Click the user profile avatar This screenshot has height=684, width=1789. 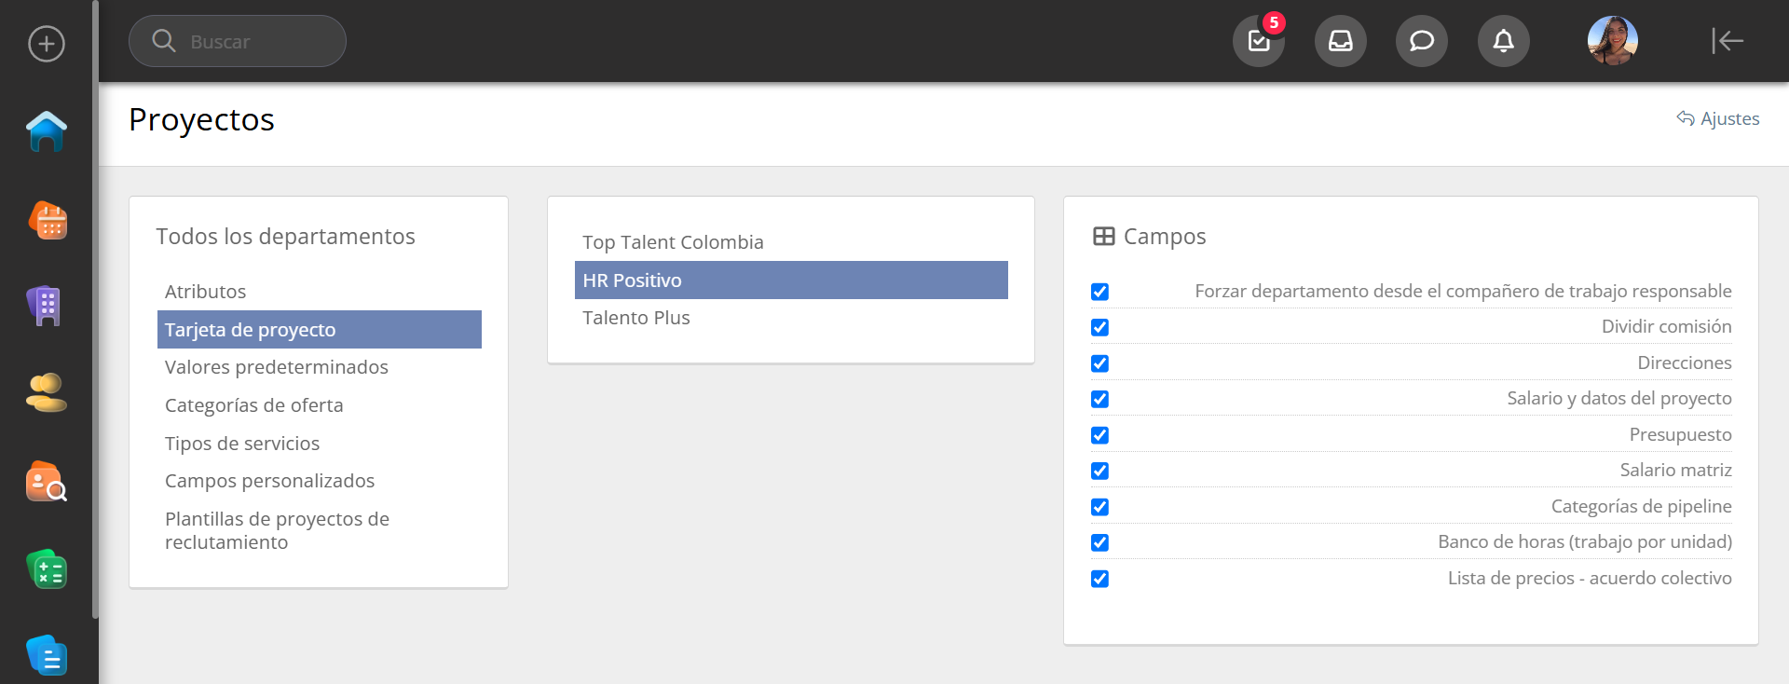[1613, 41]
